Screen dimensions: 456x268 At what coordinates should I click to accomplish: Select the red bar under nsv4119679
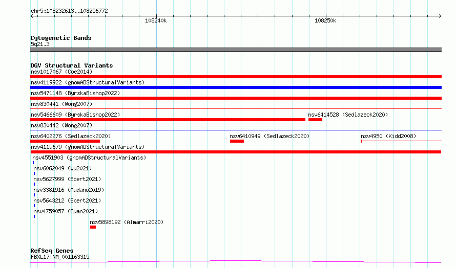[236, 152]
